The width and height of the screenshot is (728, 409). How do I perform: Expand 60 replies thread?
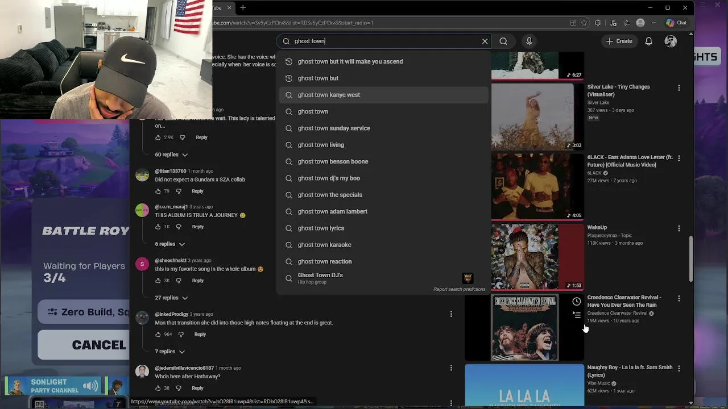click(171, 155)
